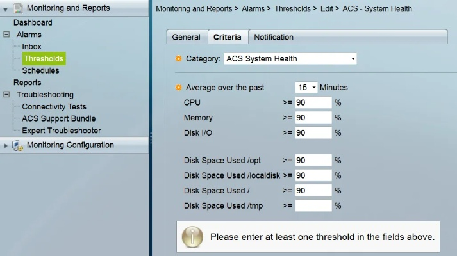Click the Monitoring and Reports header label
Viewport: 457px width, 256px height.
tap(69, 8)
